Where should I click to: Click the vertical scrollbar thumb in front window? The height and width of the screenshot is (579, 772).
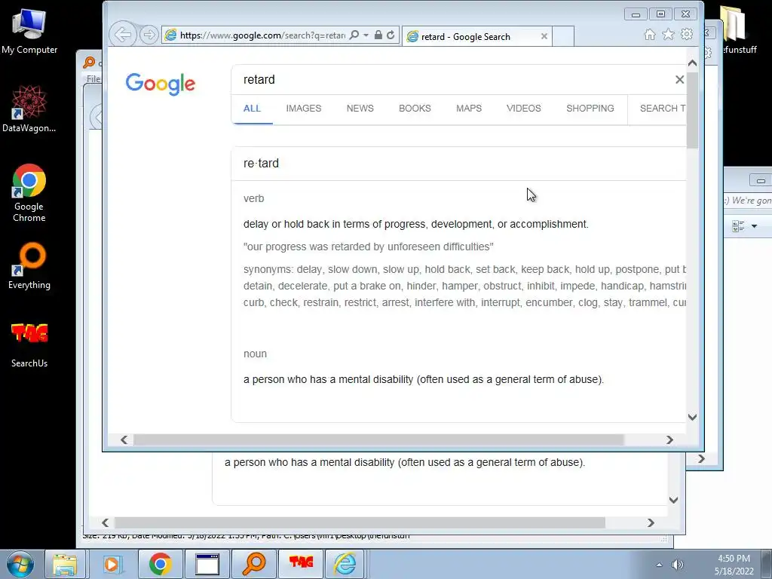(x=692, y=110)
